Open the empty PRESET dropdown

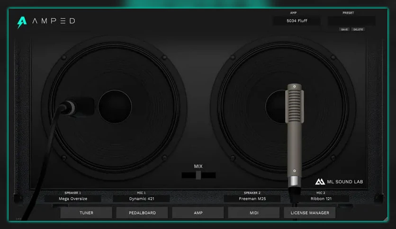tap(351, 21)
